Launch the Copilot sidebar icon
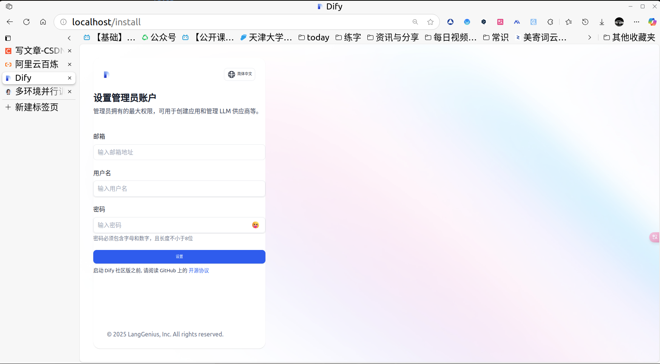The image size is (660, 364). tap(652, 22)
